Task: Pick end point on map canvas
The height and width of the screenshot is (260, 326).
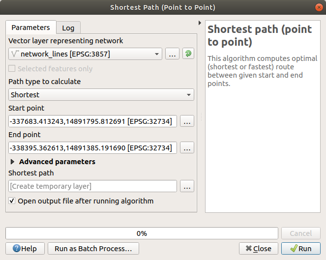Action: click(187, 147)
